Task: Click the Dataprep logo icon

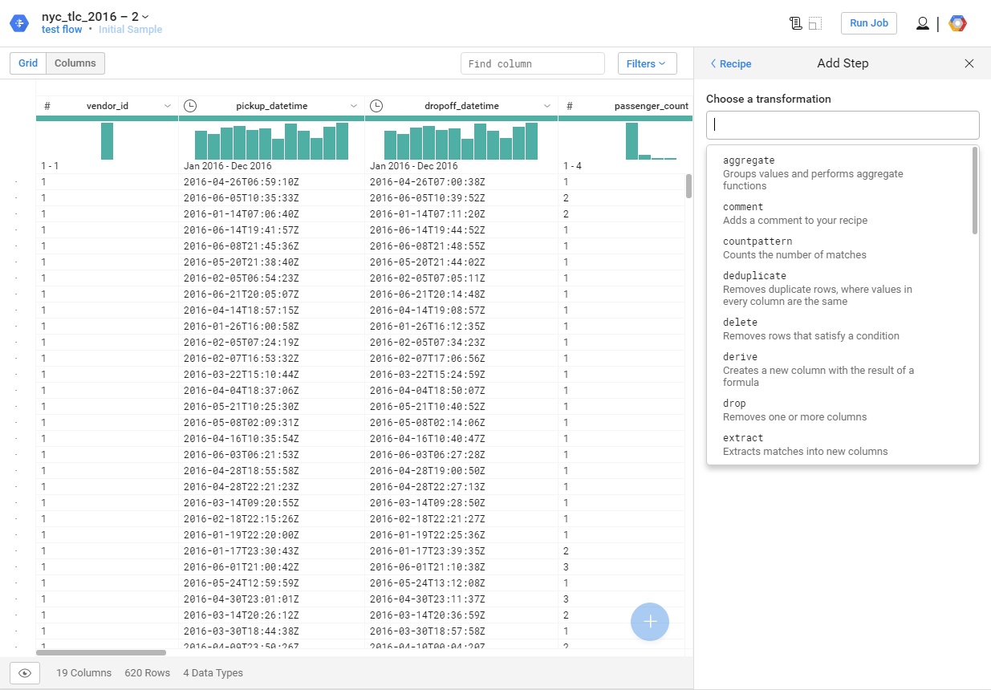Action: click(x=19, y=23)
